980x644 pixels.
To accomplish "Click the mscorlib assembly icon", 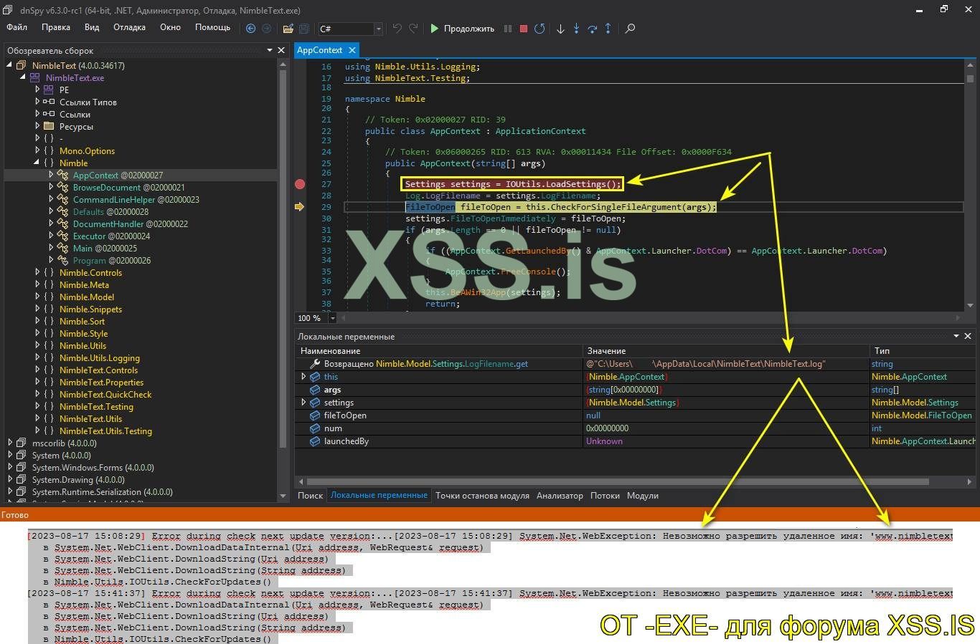I will 22,443.
